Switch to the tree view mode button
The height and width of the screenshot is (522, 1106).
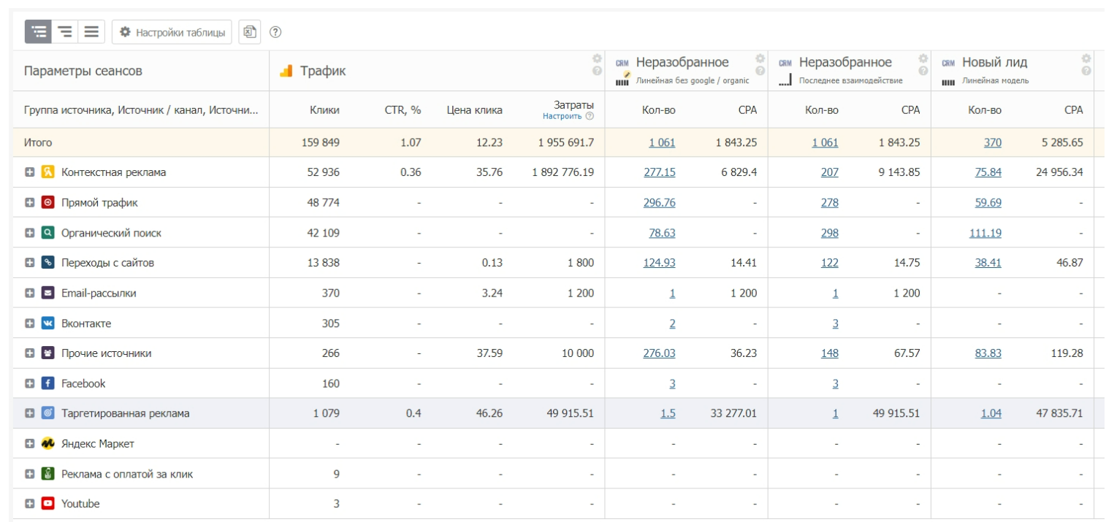pyautogui.click(x=38, y=32)
